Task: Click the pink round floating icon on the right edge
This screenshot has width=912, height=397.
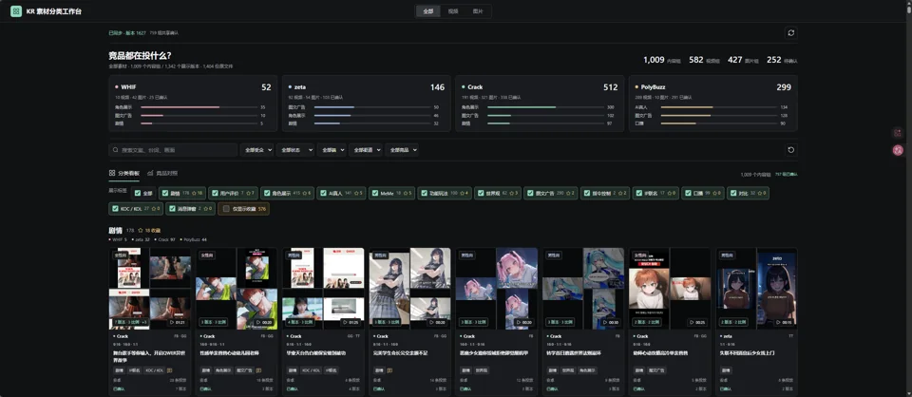Action: pyautogui.click(x=898, y=151)
